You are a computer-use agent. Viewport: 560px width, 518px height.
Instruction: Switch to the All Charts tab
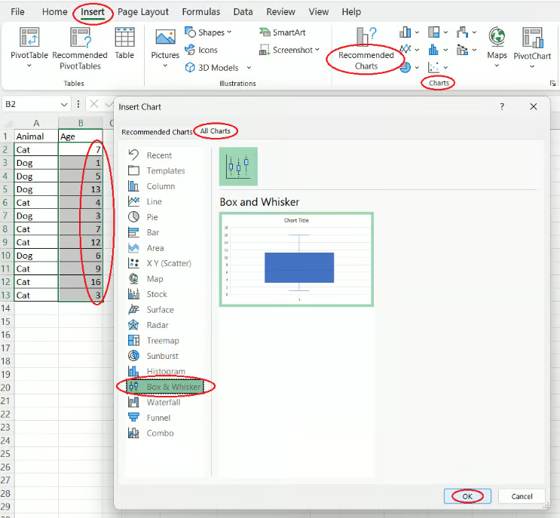216,131
